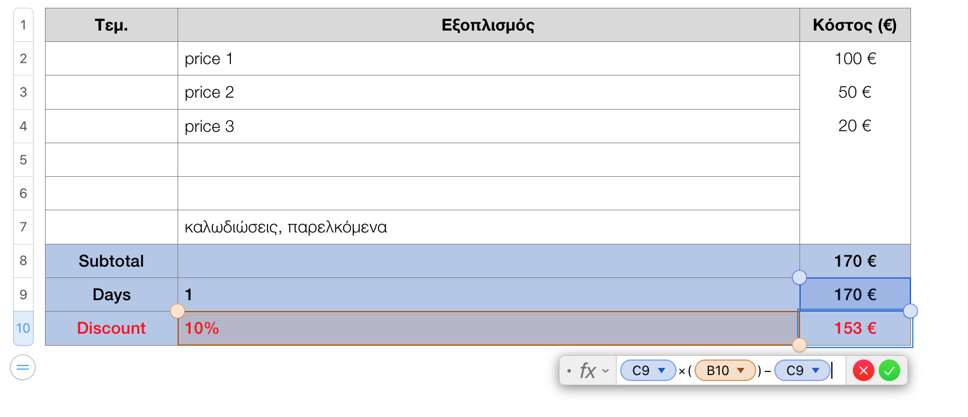
Task: Click the add rows handle button
Action: pyautogui.click(x=23, y=367)
